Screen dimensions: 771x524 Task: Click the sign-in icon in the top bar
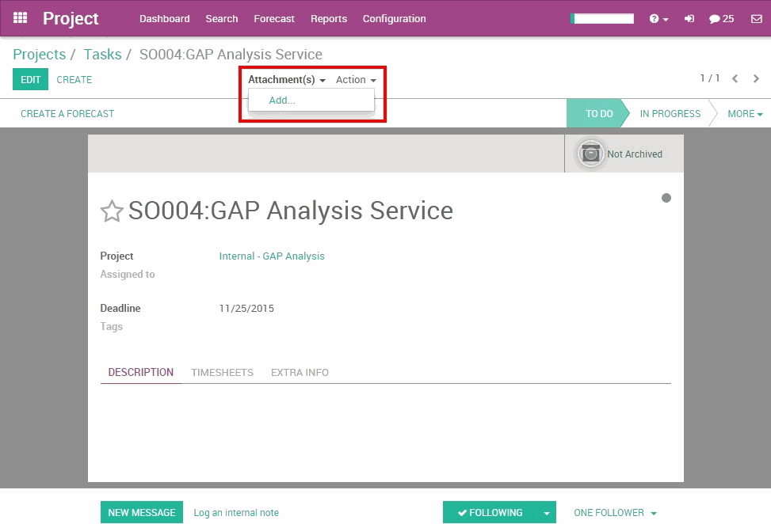point(690,18)
